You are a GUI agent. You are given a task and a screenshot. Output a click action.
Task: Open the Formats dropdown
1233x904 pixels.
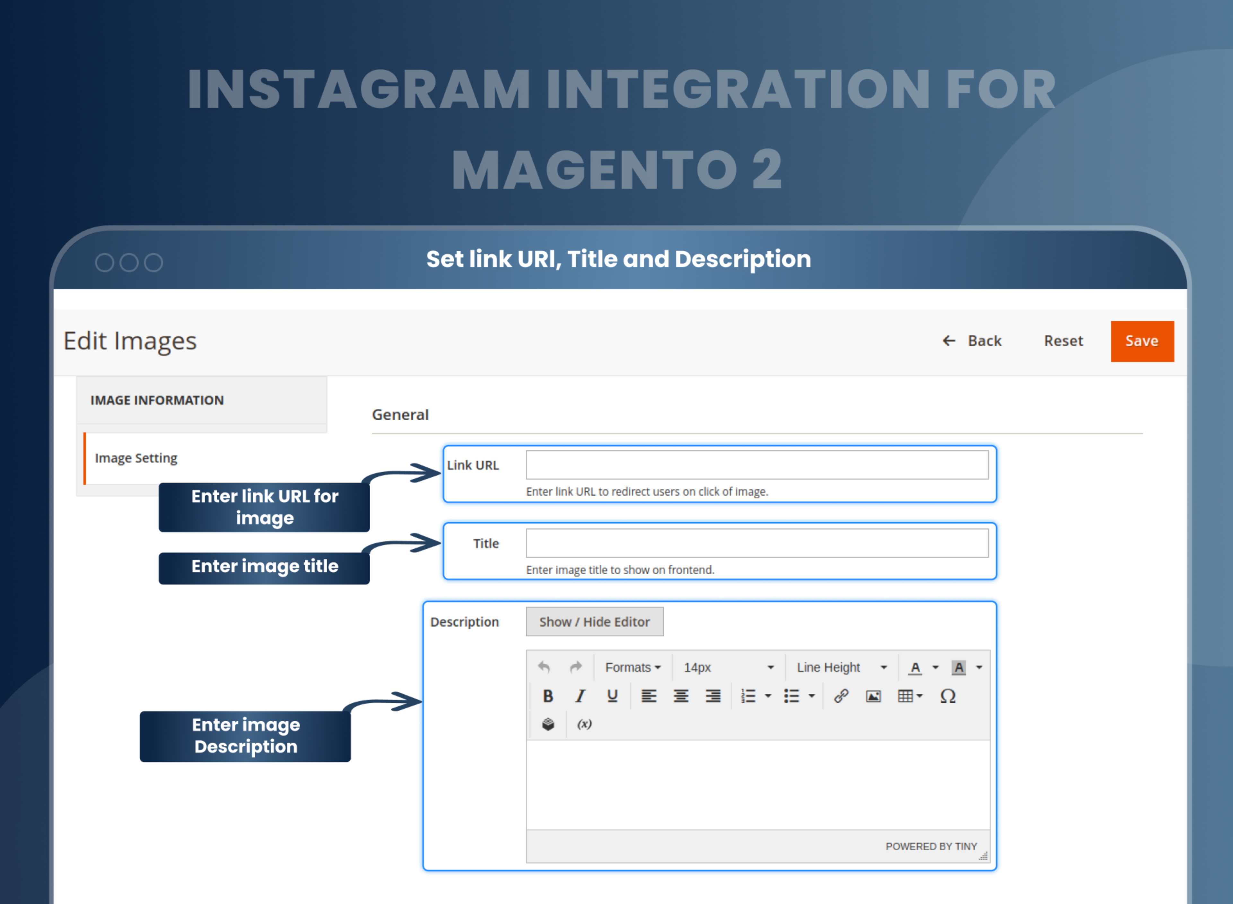pos(633,668)
